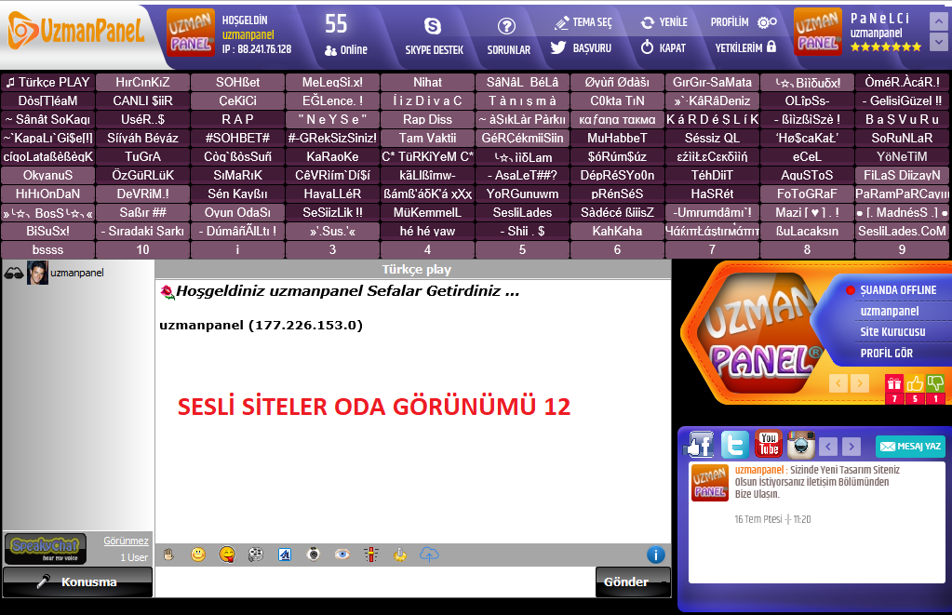
Task: Open the YouTube icon
Action: click(x=768, y=445)
